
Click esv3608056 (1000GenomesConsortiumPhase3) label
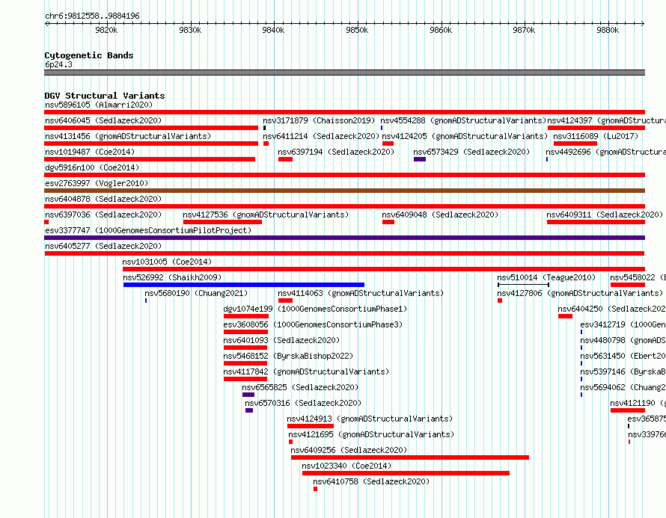click(313, 324)
